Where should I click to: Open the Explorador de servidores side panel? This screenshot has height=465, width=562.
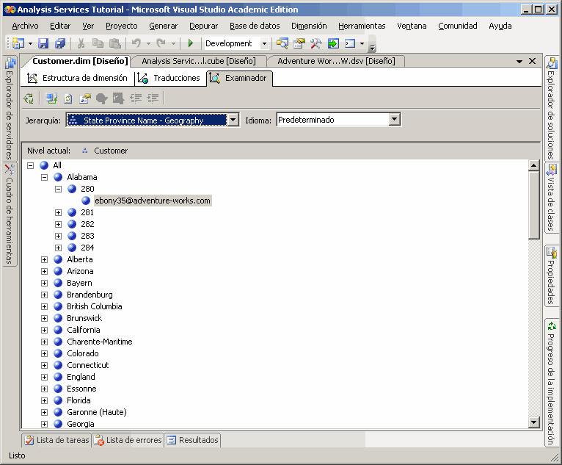click(x=10, y=108)
